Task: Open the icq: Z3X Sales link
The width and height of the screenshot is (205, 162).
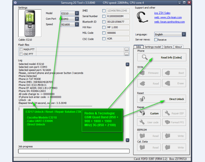Action: [162, 13]
